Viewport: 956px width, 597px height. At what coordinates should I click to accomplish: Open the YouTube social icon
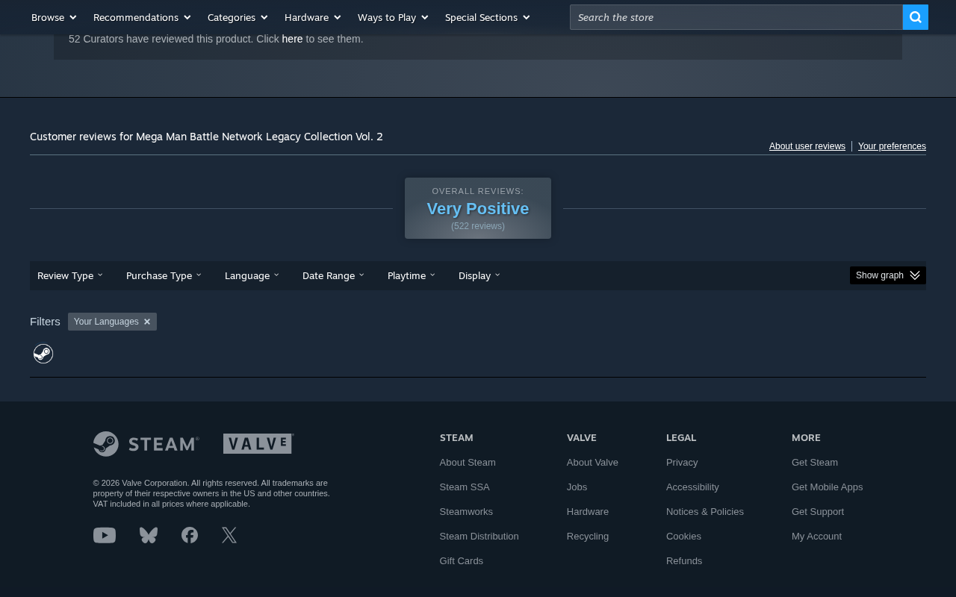[x=105, y=535]
